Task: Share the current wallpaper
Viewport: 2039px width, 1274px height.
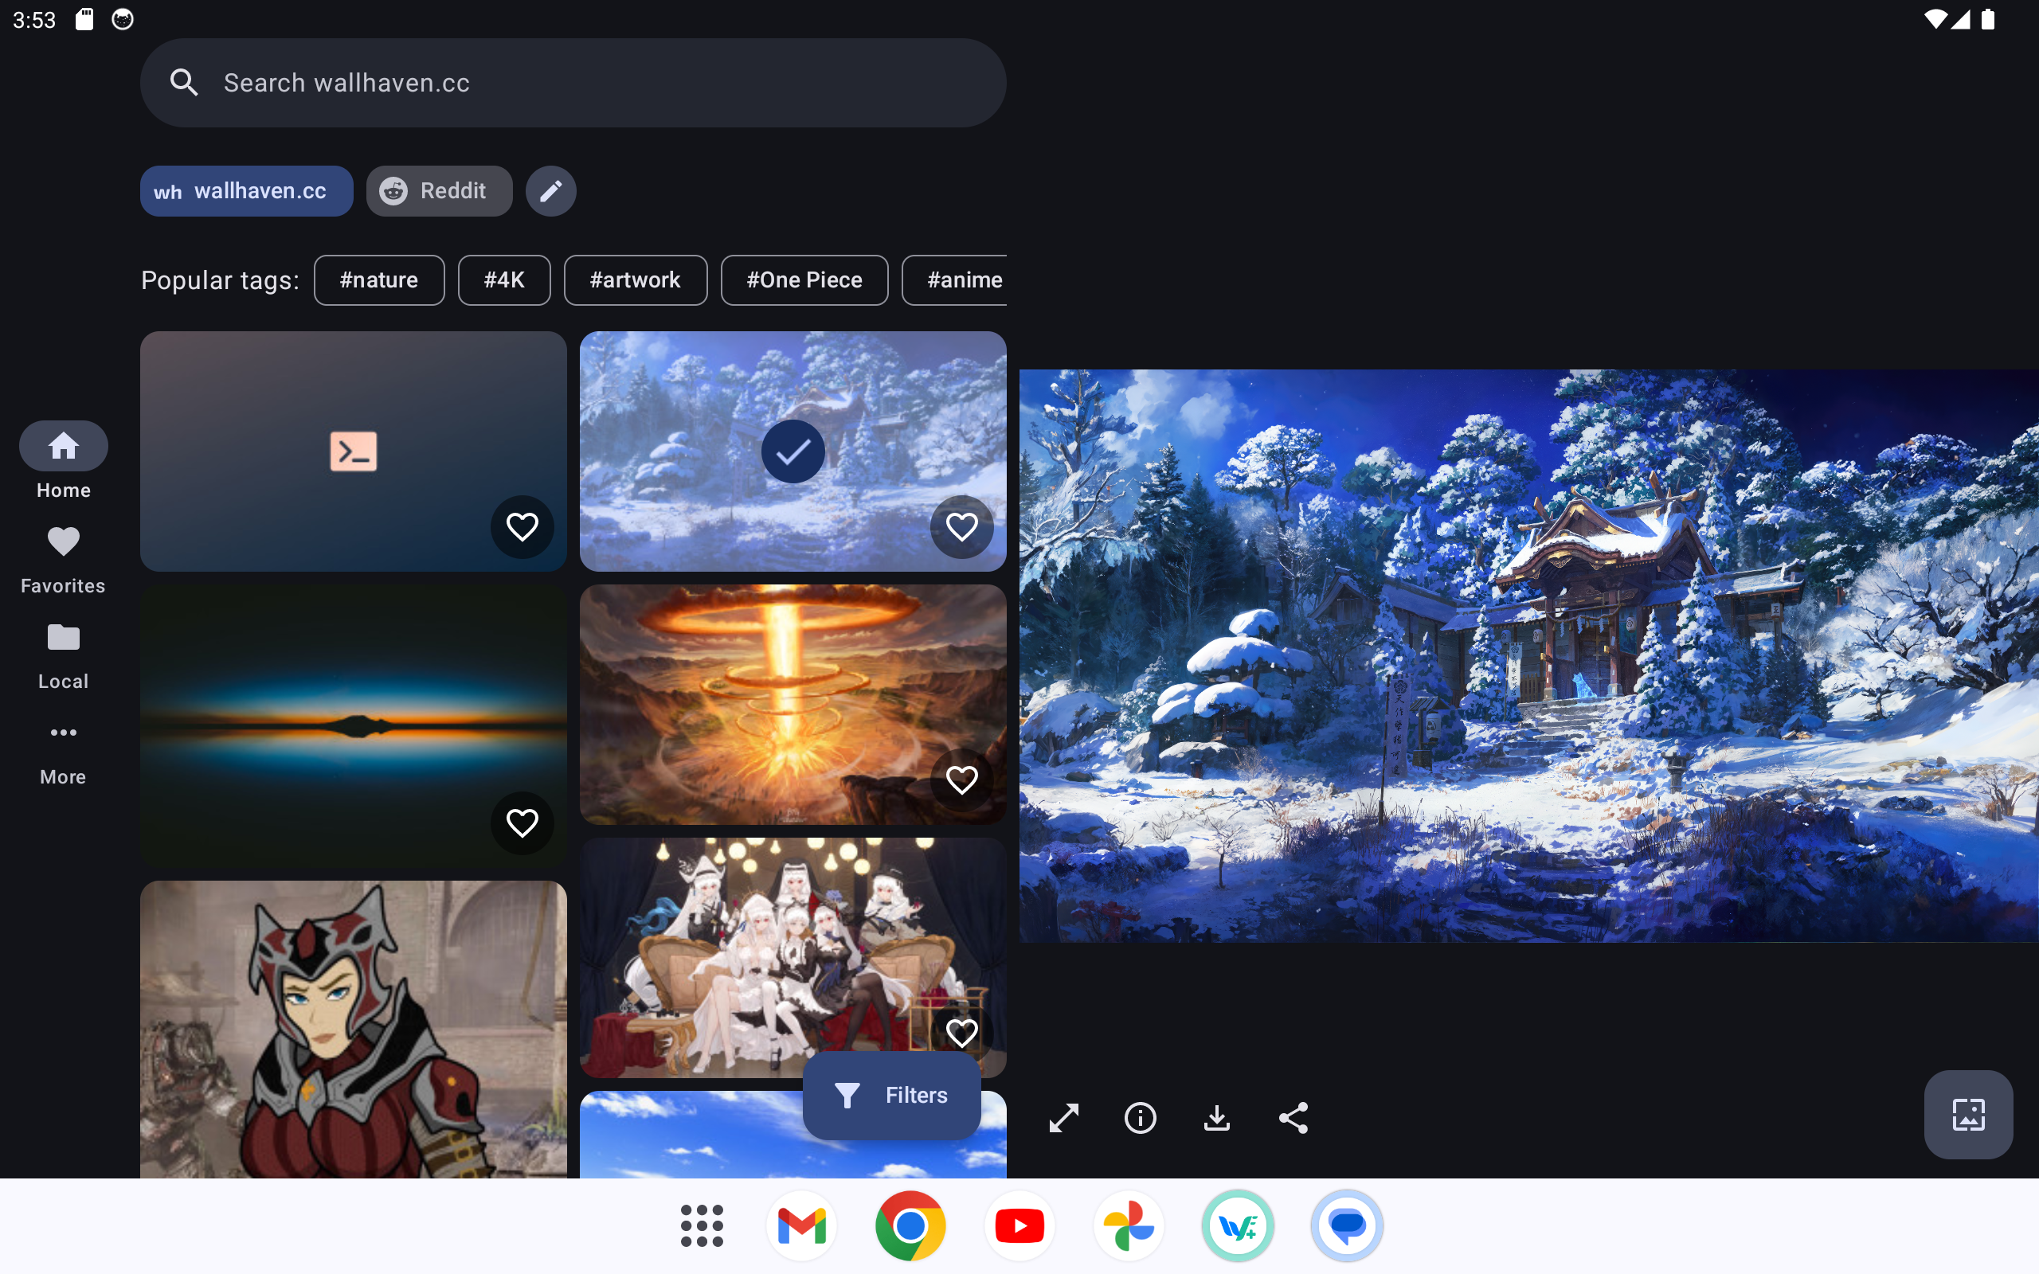Action: tap(1293, 1118)
